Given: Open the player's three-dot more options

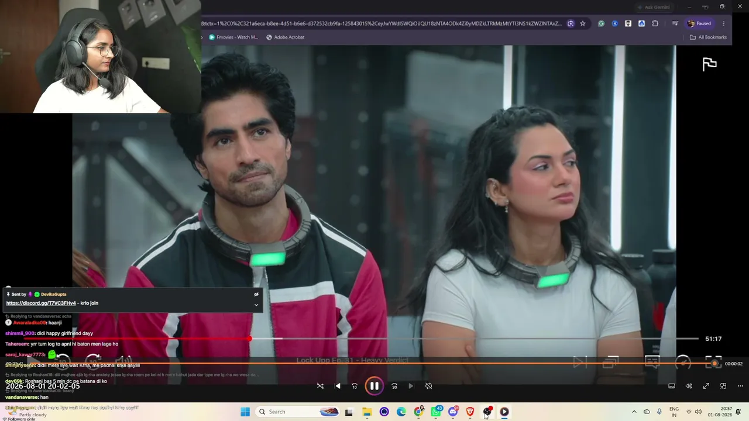Looking at the screenshot, I should coord(740,386).
